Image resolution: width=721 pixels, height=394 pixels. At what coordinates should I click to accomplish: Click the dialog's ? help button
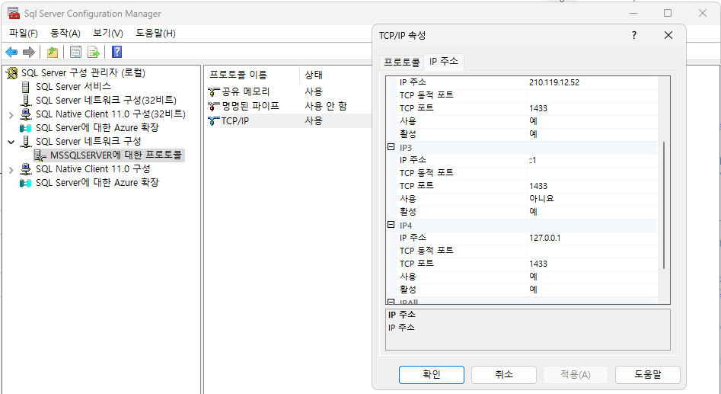coord(634,35)
